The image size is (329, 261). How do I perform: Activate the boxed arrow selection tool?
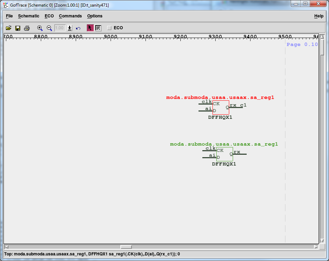(98, 28)
